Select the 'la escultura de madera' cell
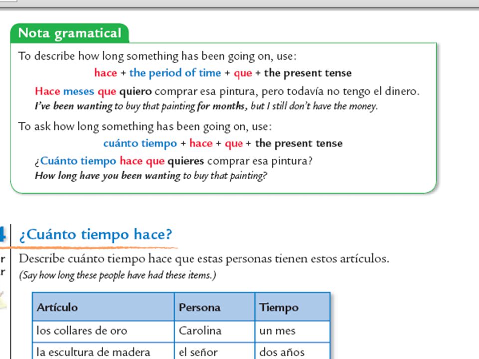The width and height of the screenshot is (479, 359). (103, 351)
